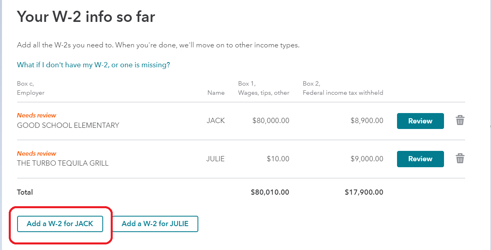Screen dimensions: 491x250
Task: Select THE TURBO TEQUILA GRILL employer name
Action: [x=63, y=163]
